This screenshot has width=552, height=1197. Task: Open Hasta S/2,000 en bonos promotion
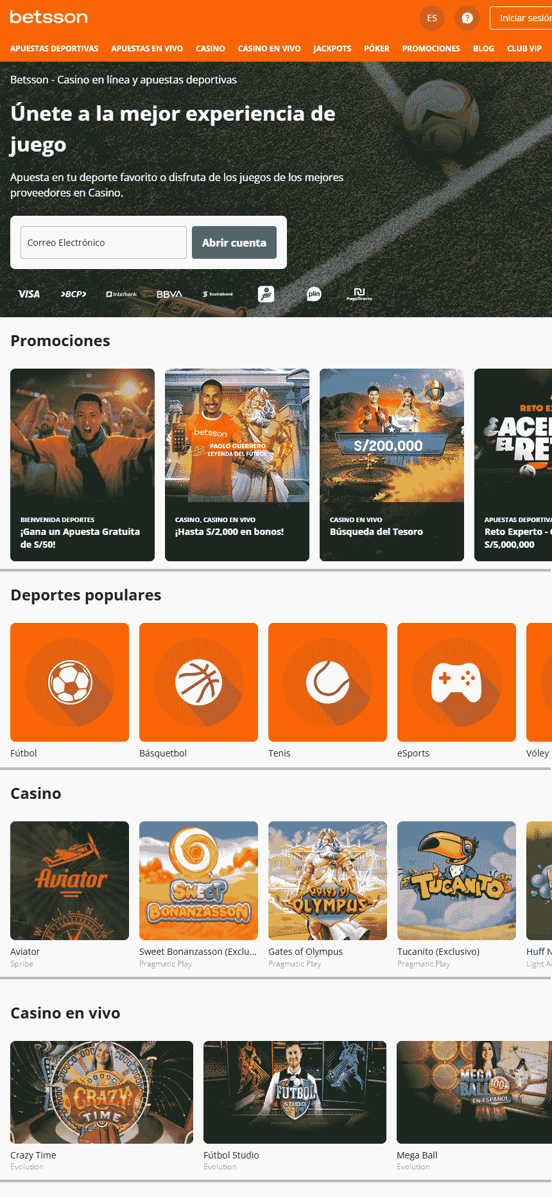(x=237, y=465)
